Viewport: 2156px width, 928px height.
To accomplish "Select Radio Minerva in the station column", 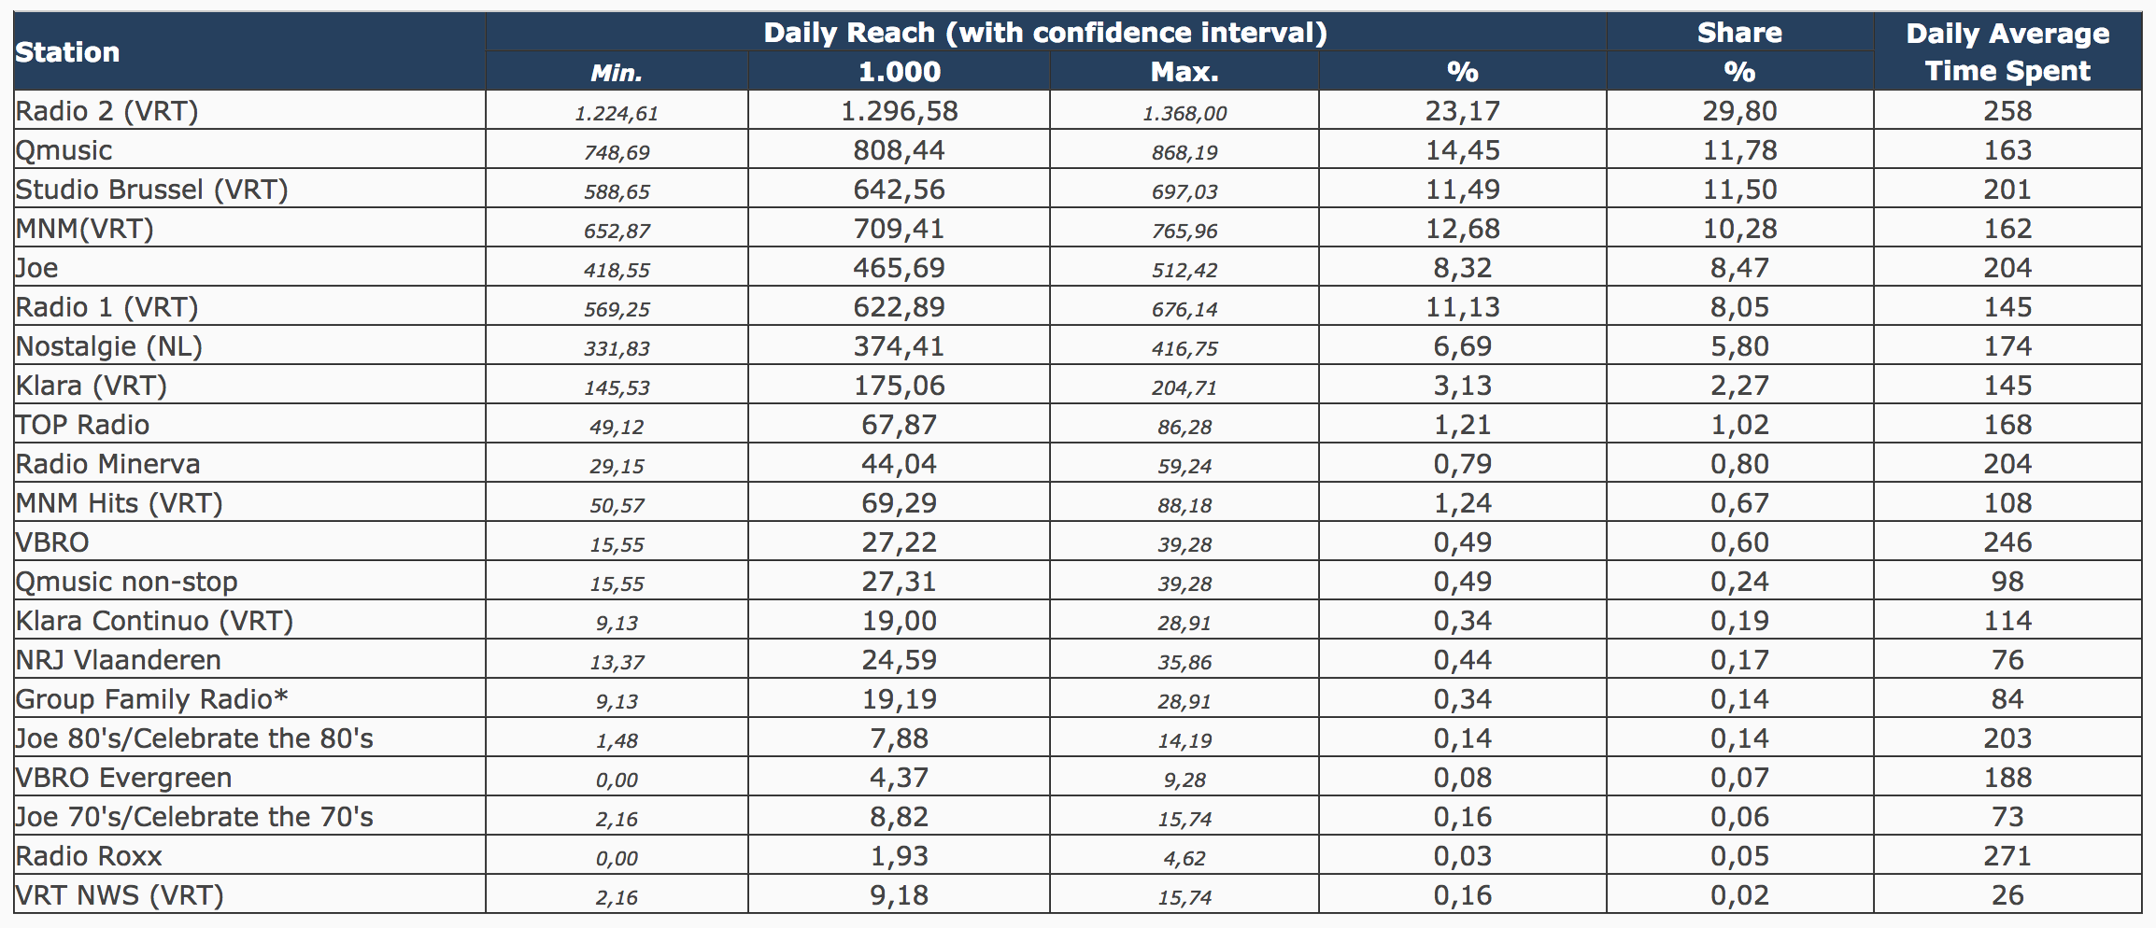I will (108, 464).
